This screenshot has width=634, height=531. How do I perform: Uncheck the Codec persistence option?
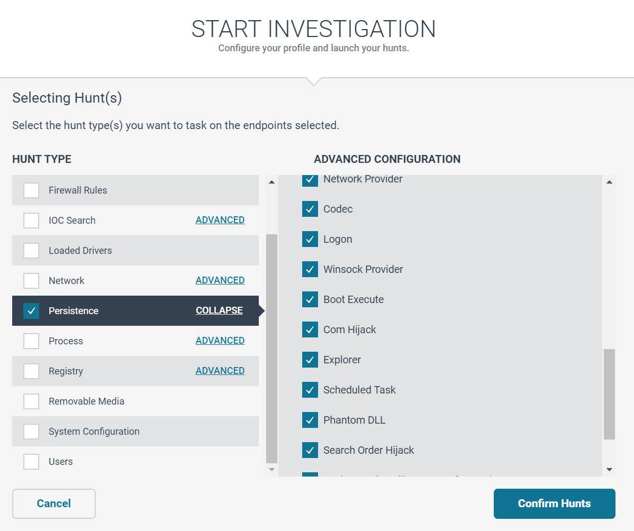point(310,209)
